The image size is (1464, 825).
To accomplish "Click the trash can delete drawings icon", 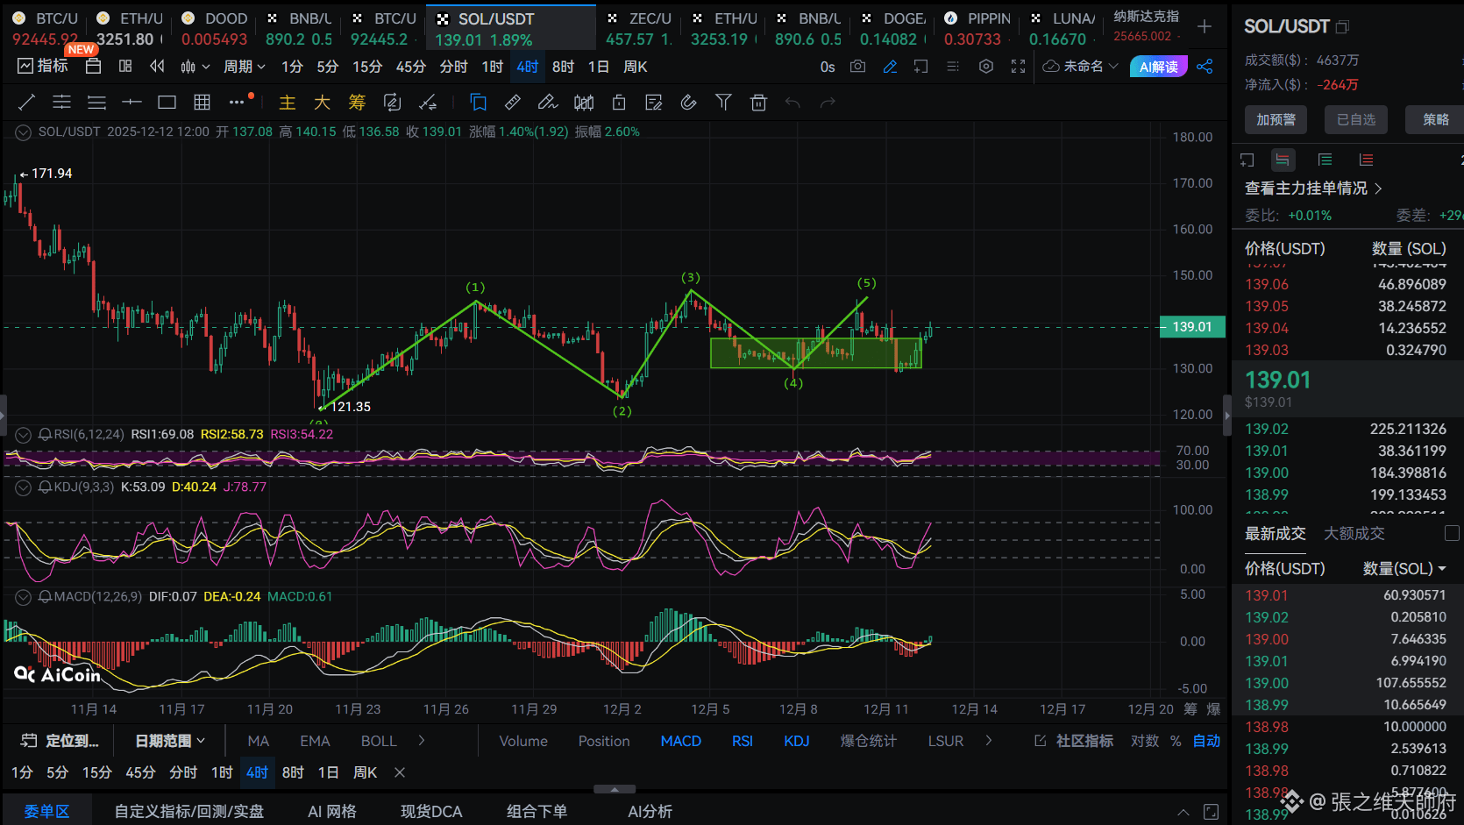I will click(x=758, y=103).
